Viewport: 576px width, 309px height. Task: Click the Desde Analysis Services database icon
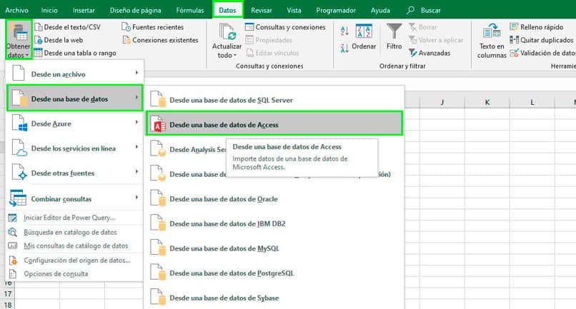159,148
